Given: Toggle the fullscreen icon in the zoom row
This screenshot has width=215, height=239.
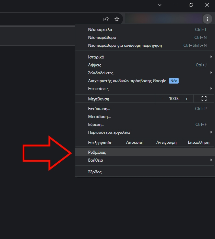Looking at the screenshot, I should point(204,99).
